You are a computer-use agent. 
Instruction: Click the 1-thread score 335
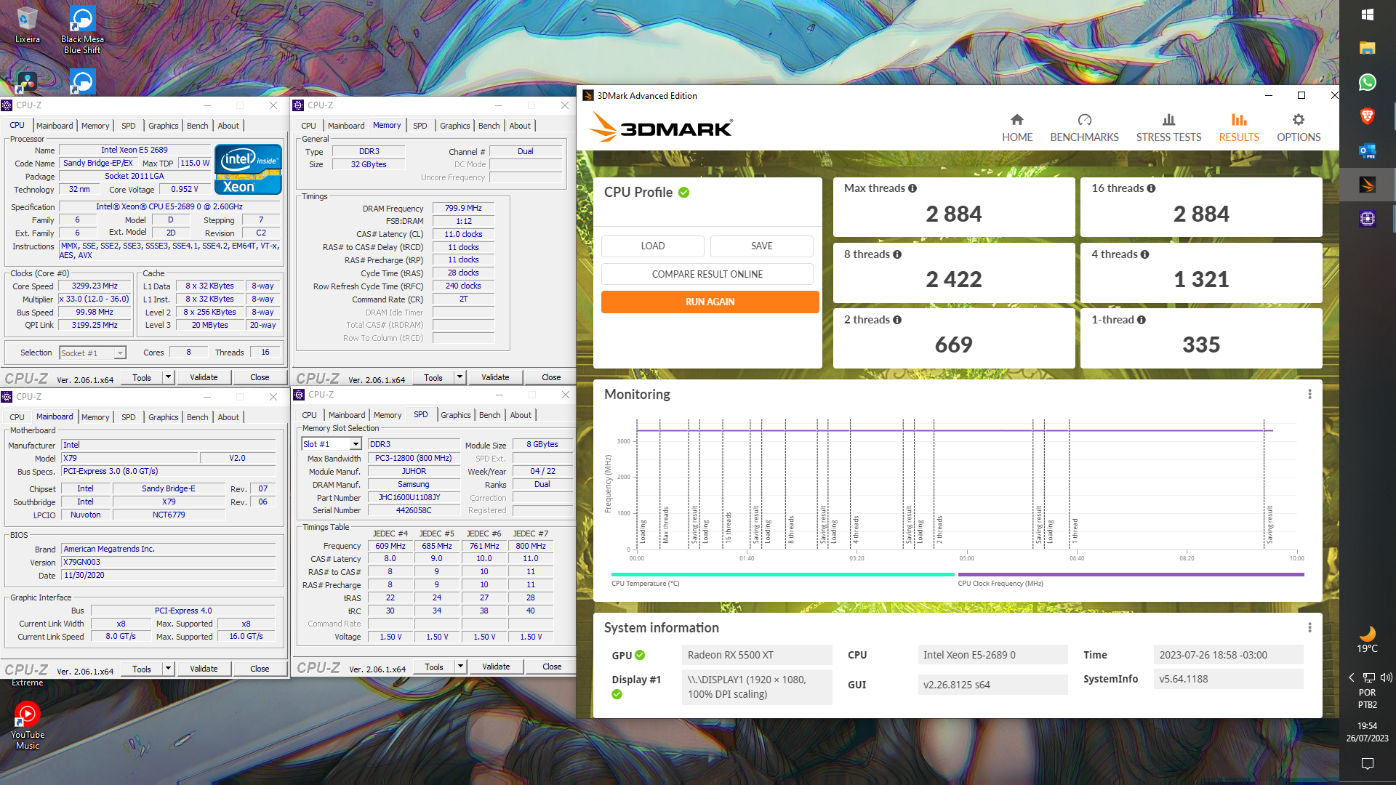1200,345
